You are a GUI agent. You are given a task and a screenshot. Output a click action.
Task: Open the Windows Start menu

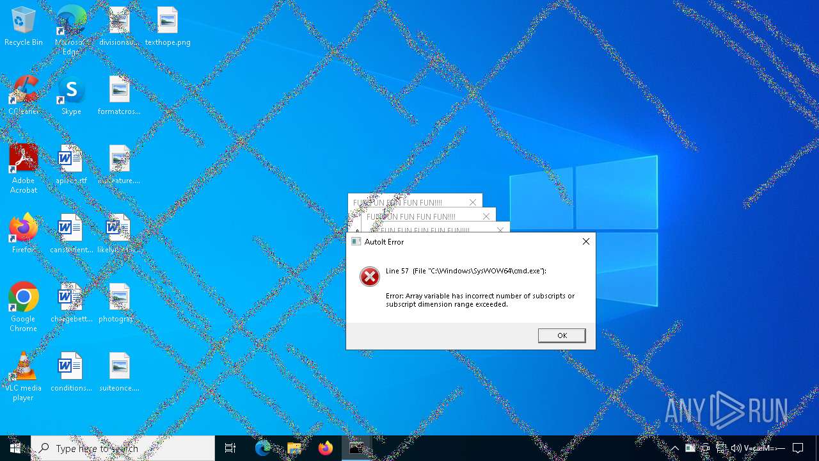pyautogui.click(x=15, y=448)
